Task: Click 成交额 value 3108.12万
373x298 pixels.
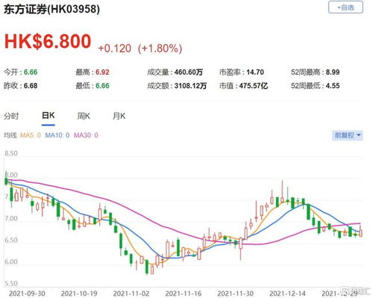Action: tap(190, 86)
